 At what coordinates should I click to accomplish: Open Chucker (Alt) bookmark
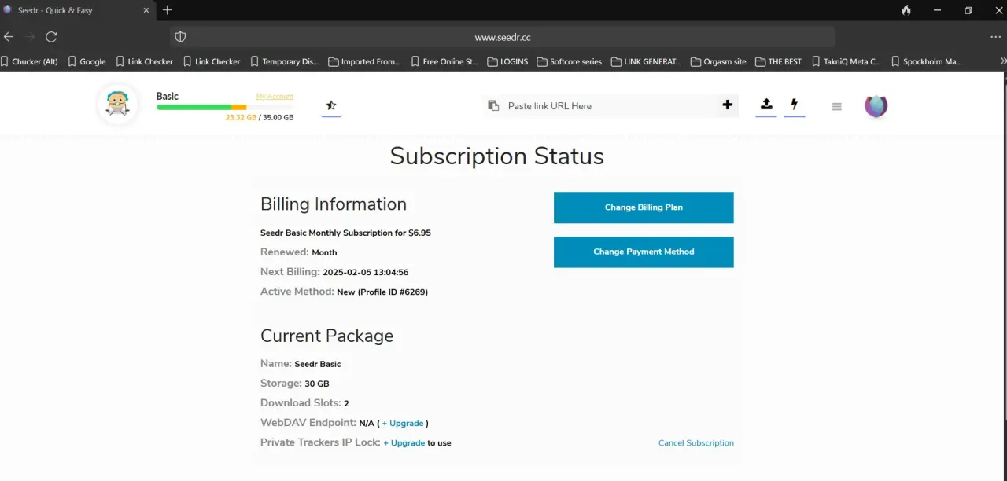pos(29,61)
